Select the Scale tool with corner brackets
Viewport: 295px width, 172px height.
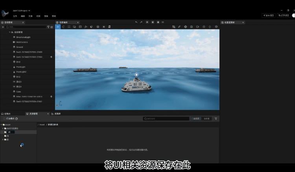coord(69,27)
